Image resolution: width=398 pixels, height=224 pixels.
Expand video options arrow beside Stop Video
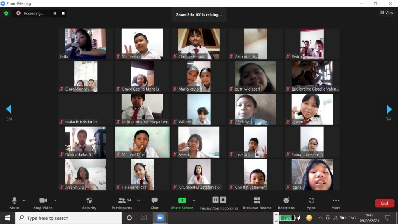[54, 200]
